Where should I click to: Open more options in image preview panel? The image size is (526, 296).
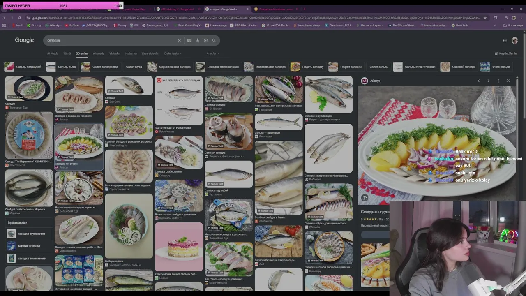click(498, 81)
